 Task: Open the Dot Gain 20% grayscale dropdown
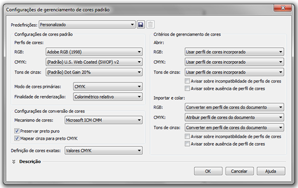94,72
